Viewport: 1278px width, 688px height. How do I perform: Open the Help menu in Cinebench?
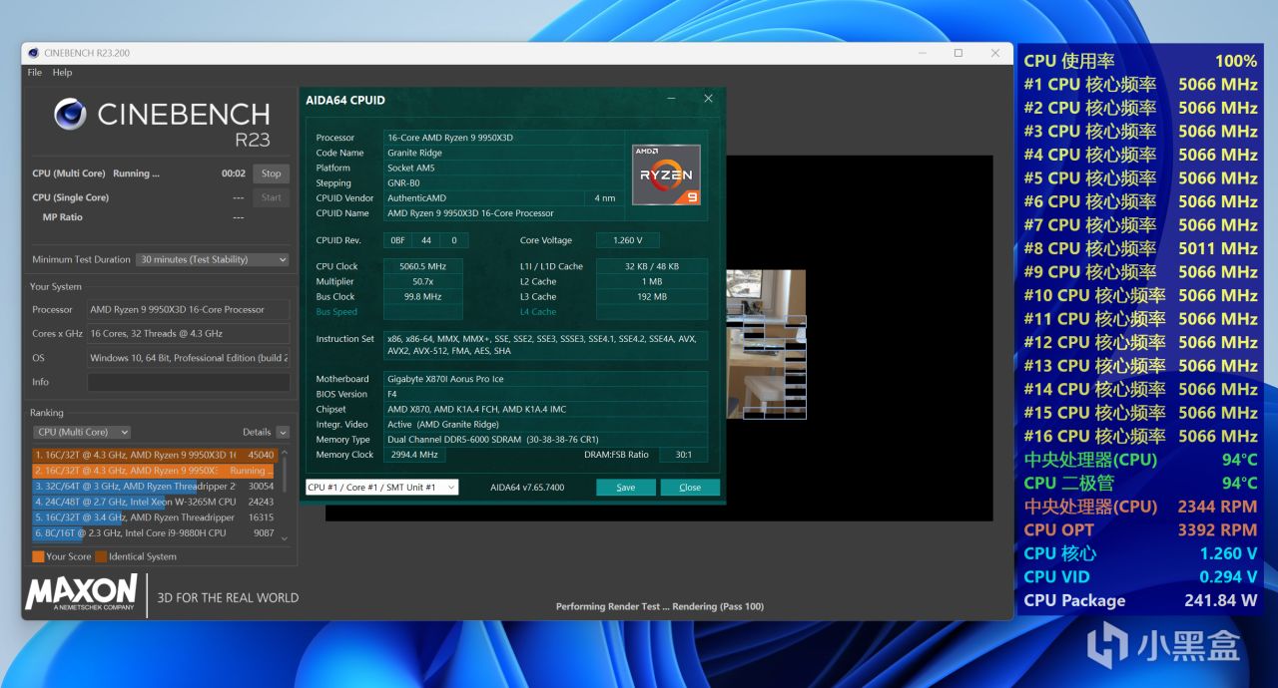[x=62, y=73]
